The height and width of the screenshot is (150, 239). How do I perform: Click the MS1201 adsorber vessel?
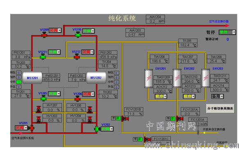tap(32, 78)
